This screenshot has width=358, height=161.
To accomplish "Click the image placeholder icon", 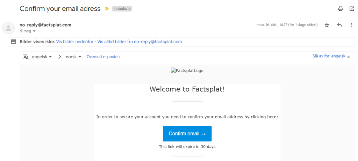I will [x=14, y=42].
